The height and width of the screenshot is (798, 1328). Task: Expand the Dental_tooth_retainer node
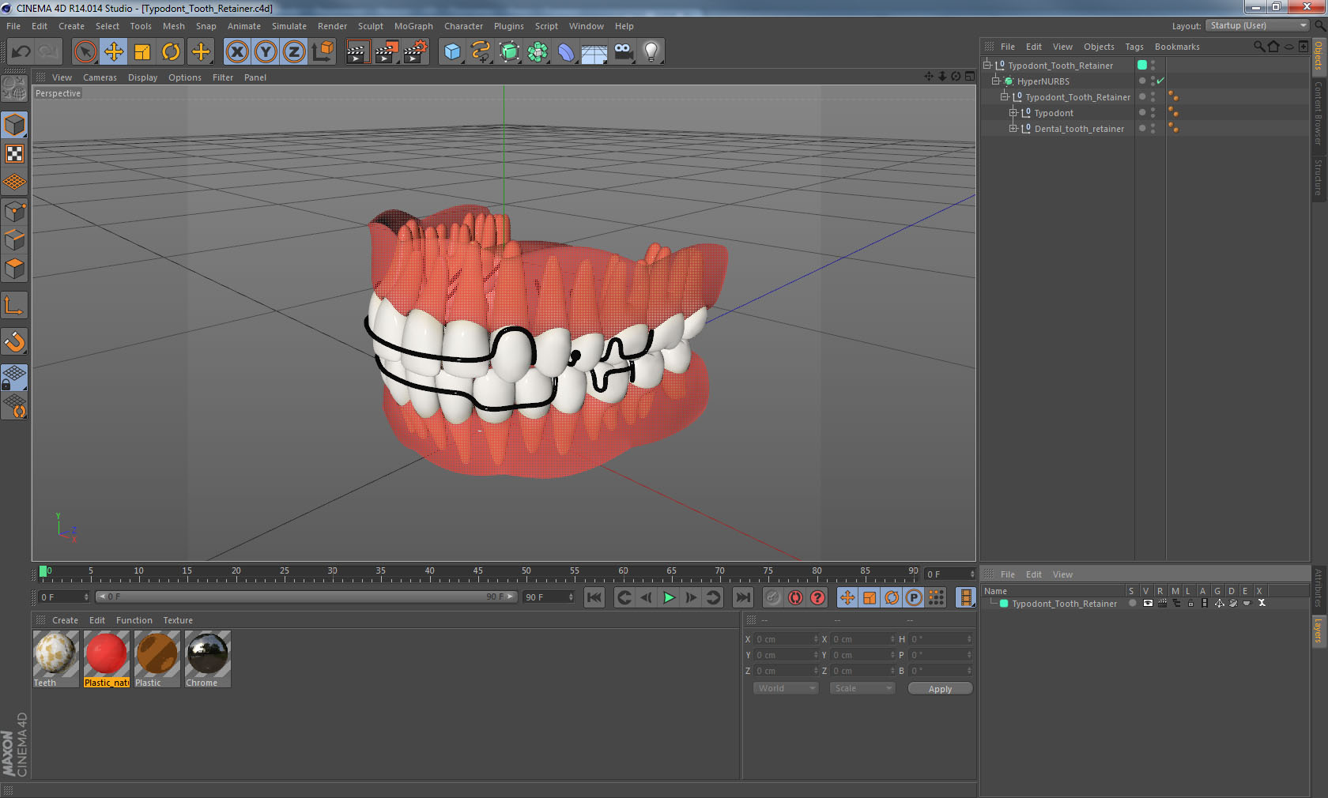click(x=1013, y=128)
